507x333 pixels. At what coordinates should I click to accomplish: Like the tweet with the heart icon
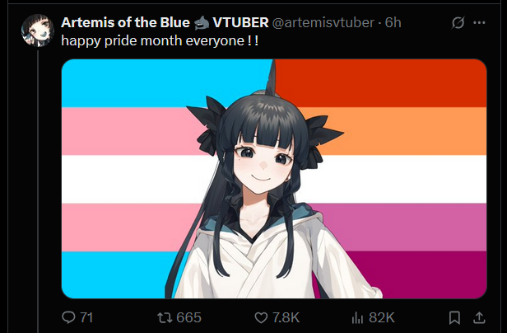click(x=261, y=318)
